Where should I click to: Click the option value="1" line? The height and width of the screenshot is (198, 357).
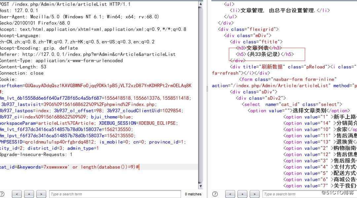(320, 117)
